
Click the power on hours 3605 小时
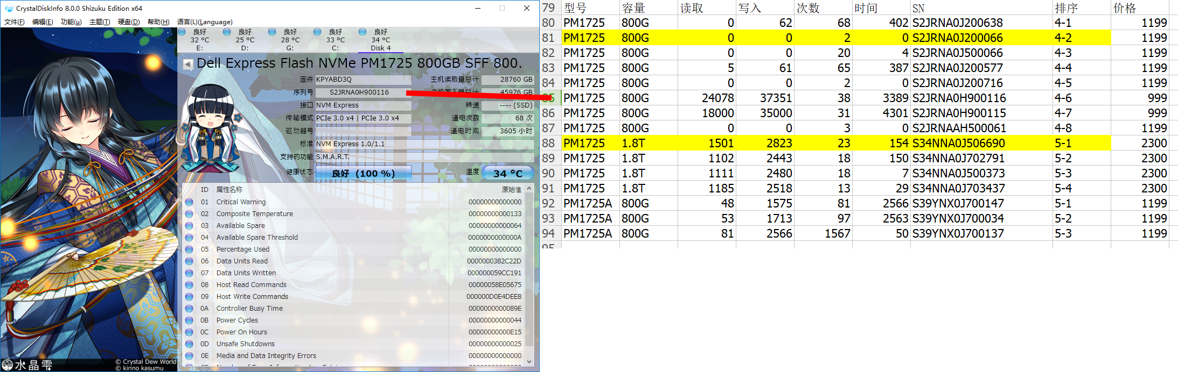(508, 131)
